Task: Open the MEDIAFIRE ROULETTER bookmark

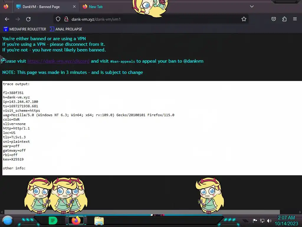Action: 25,29
